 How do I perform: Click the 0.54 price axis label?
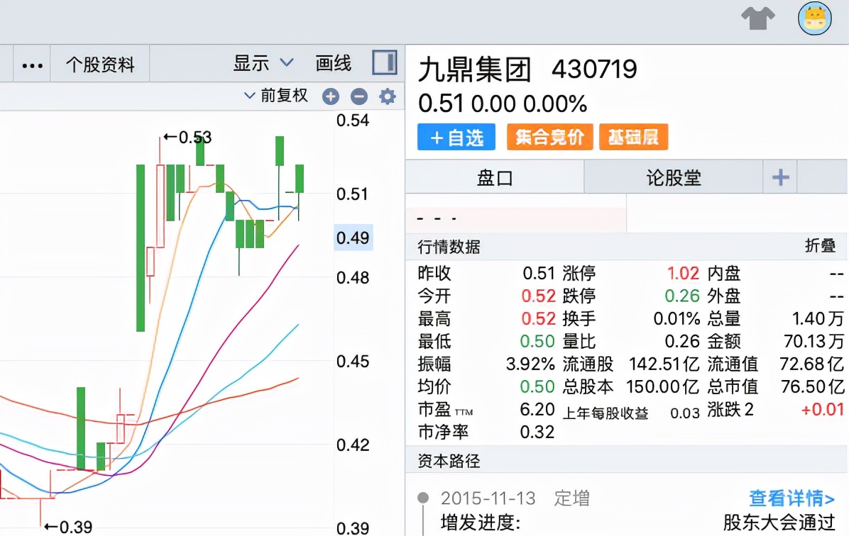point(353,120)
